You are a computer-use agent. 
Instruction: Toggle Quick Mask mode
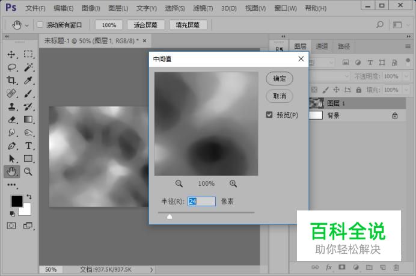(11, 225)
